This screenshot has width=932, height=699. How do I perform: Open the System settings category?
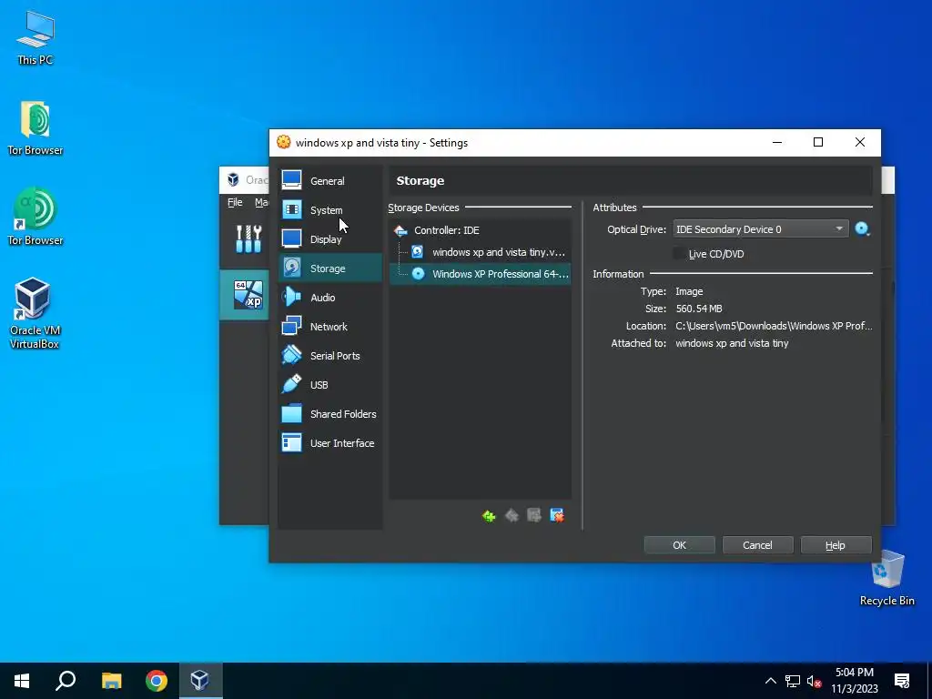point(329,210)
